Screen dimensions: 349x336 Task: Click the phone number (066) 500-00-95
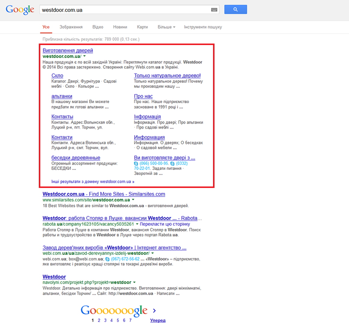click(x=154, y=163)
